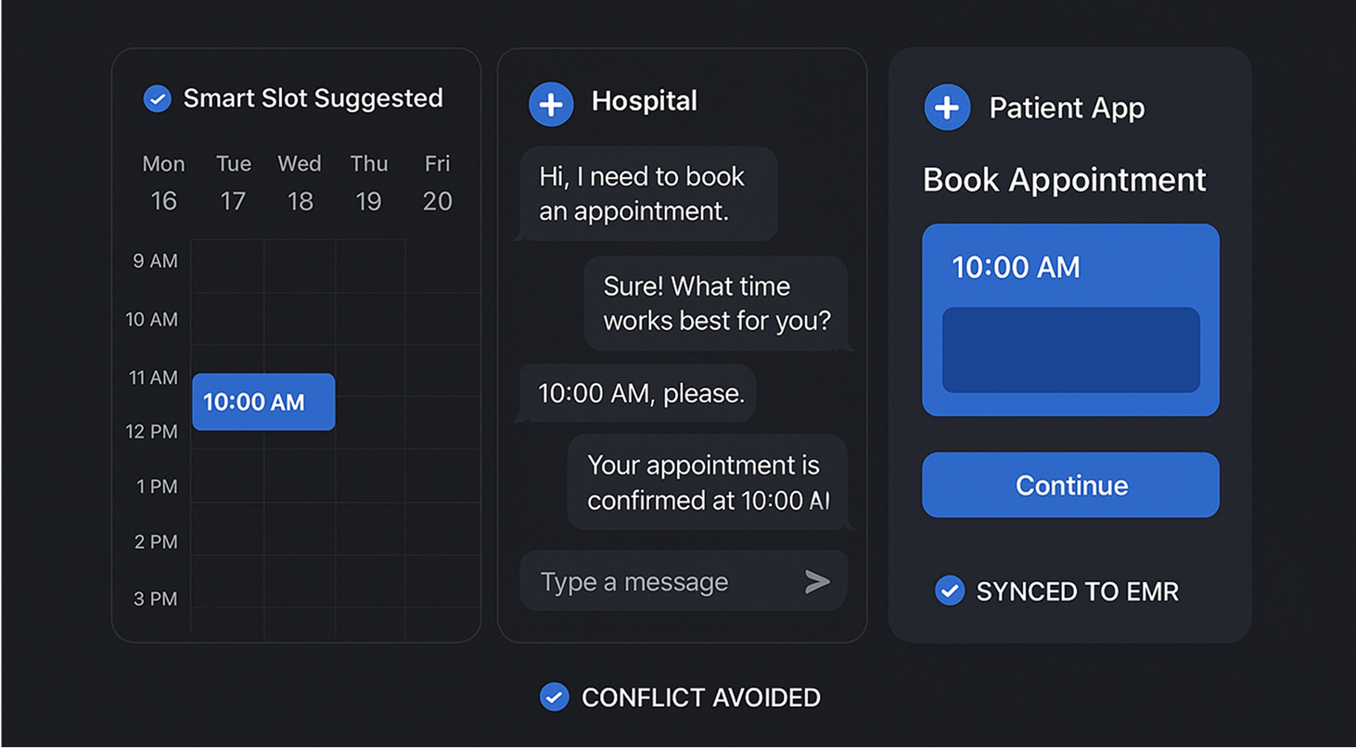Click the Smart Slot Suggested checkmark icon
The height and width of the screenshot is (748, 1356).
158,98
